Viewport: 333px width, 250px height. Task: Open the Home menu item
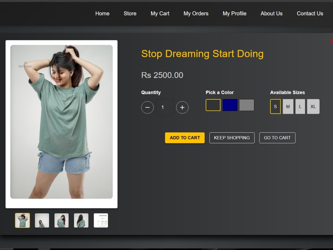tap(102, 14)
